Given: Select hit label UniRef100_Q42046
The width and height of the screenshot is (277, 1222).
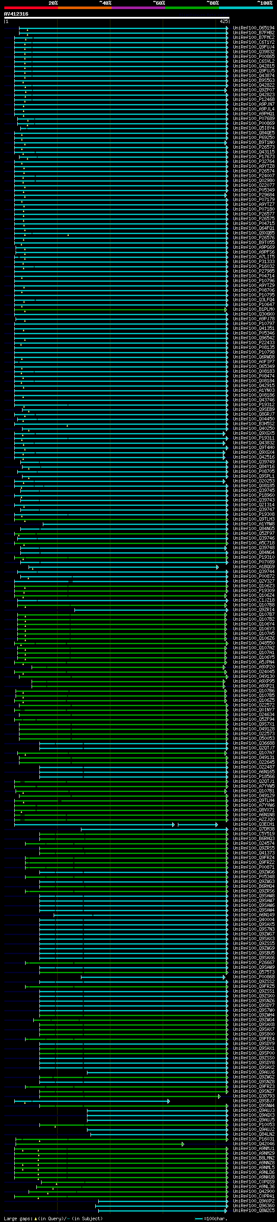Looking at the screenshot, I should pos(253,1144).
